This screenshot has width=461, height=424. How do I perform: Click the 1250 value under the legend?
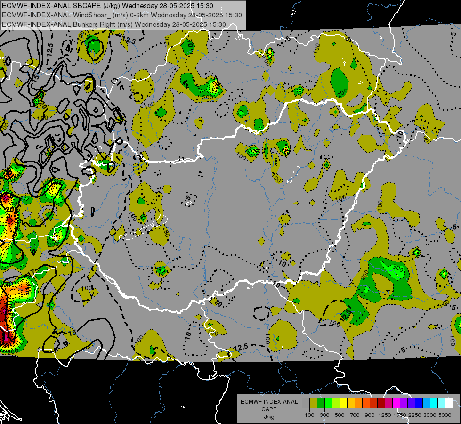pyautogui.click(x=385, y=415)
